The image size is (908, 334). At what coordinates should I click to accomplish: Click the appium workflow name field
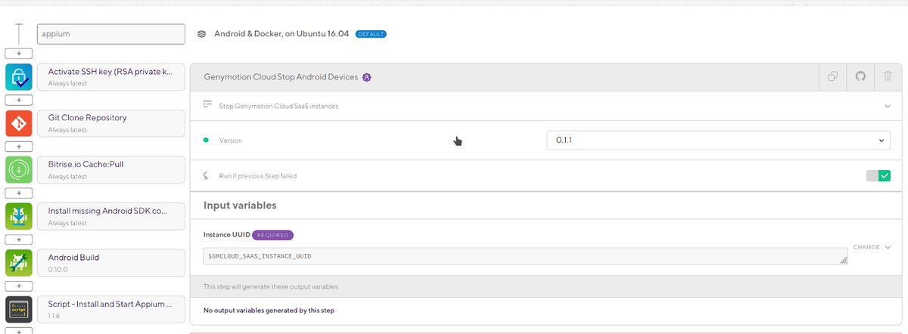pyautogui.click(x=110, y=34)
